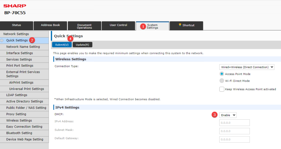Open the DHCP Enable dropdown
The width and height of the screenshot is (281, 149).
point(228,115)
